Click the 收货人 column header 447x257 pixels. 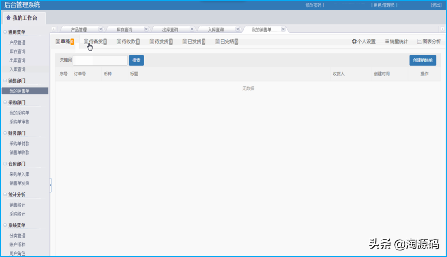(x=339, y=74)
